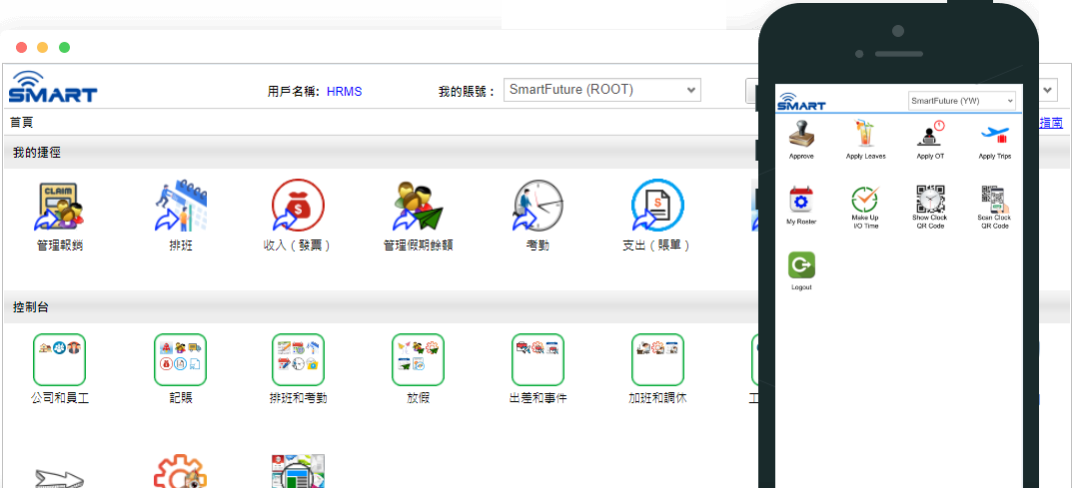
Task: Click the 首頁 home breadcrumb
Action: pyautogui.click(x=22, y=122)
